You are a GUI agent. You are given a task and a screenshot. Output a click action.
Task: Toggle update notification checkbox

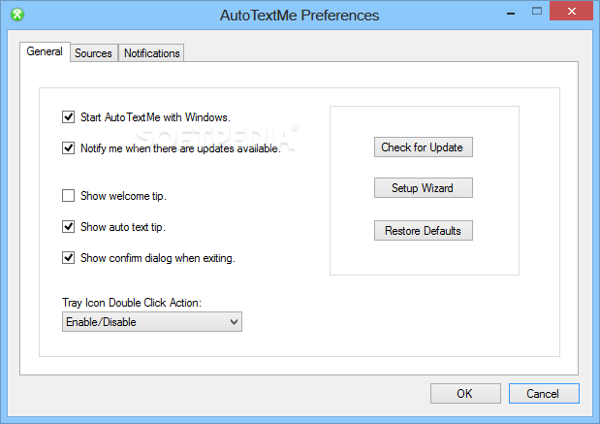(68, 147)
